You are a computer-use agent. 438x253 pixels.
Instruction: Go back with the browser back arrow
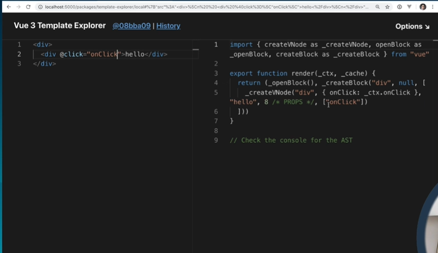[8, 7]
